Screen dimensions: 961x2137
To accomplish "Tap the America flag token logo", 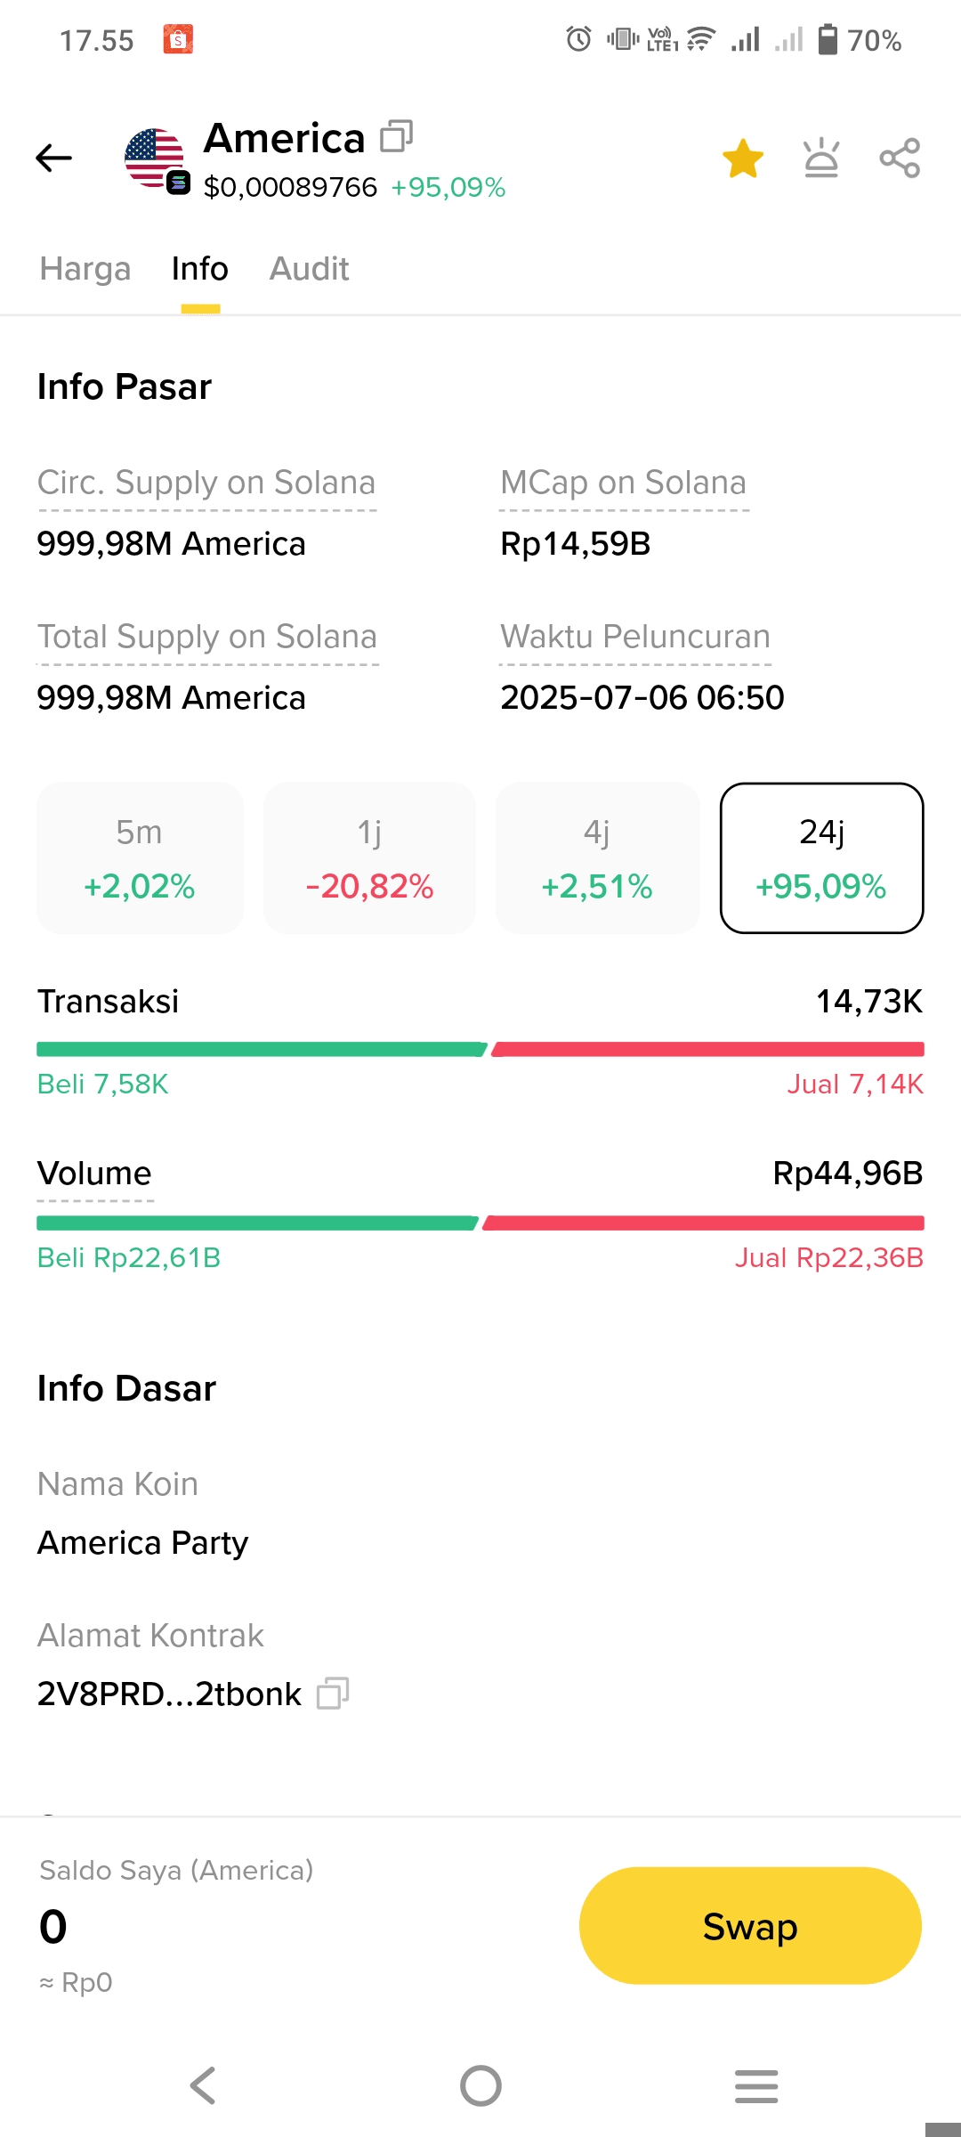I will tap(155, 158).
